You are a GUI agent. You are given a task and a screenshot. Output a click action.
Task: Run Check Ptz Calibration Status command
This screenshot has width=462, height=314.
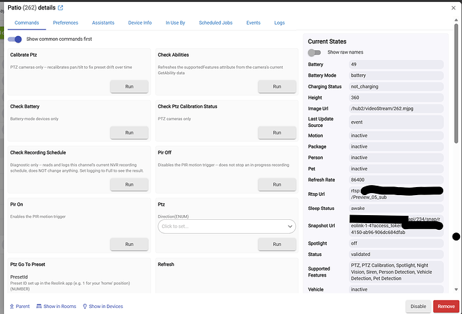[x=277, y=133]
